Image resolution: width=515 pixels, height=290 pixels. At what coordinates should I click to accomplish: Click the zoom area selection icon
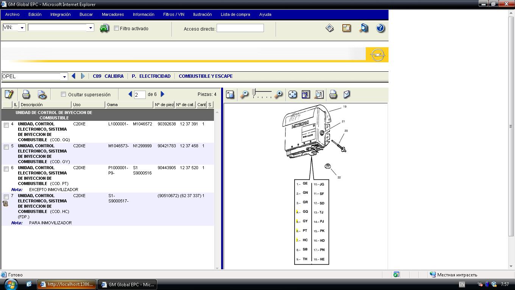(306, 94)
